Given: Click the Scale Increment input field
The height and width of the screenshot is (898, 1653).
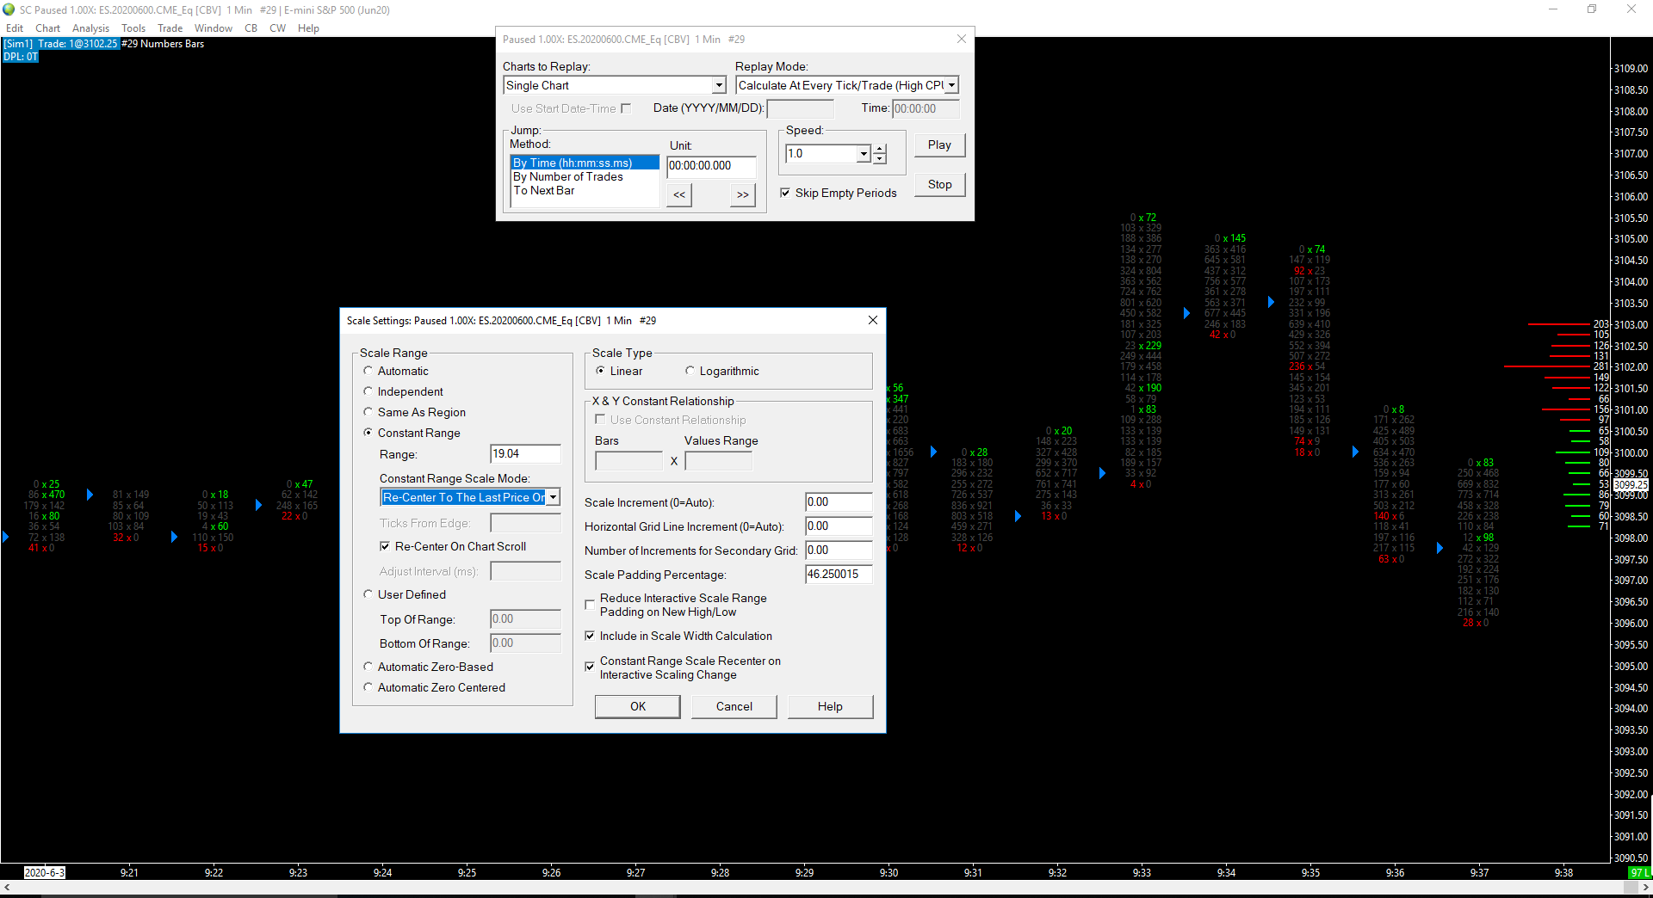Looking at the screenshot, I should (839, 502).
